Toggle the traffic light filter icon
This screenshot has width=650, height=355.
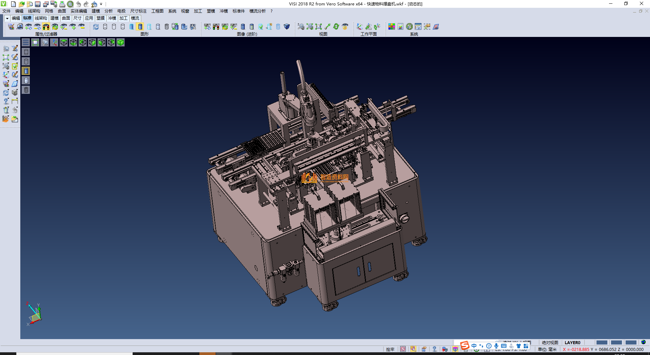pos(46,26)
